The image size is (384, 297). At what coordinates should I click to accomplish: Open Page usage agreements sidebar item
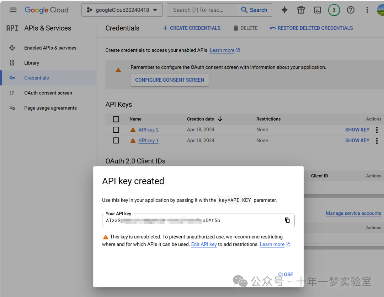coord(50,108)
